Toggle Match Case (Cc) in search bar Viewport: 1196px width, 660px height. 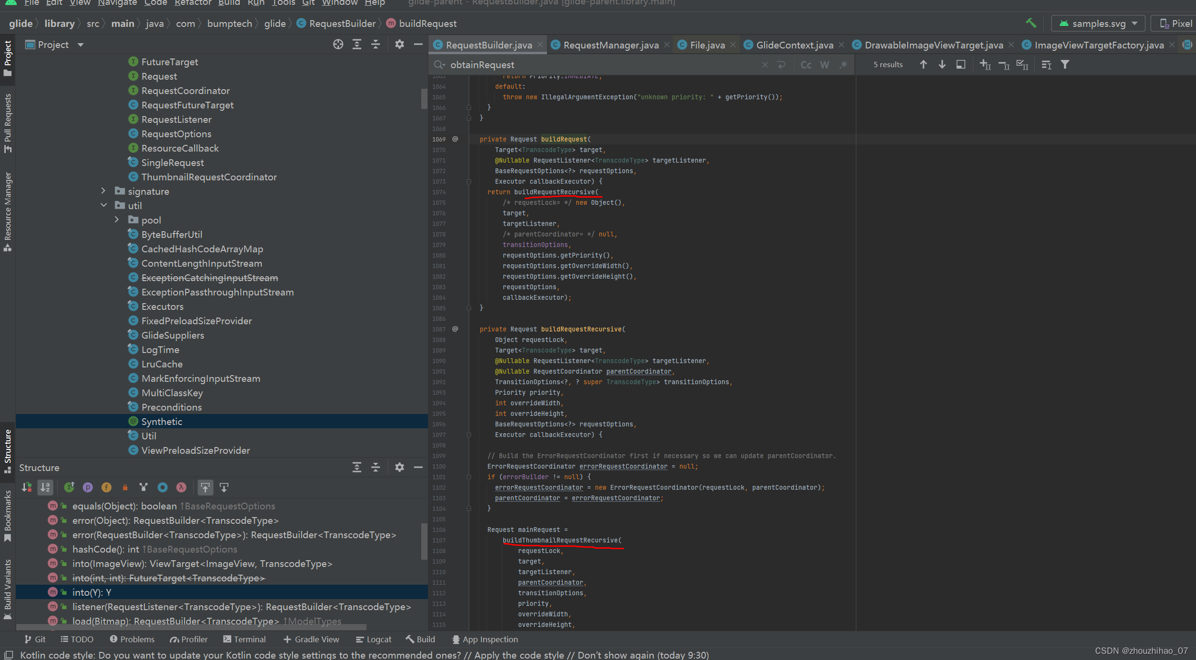tap(806, 65)
